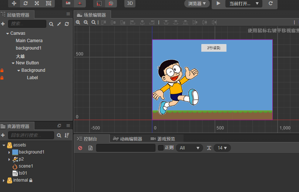Click the hierarchy search magnifier icon
This screenshot has height=192, width=299.
(x=51, y=24)
